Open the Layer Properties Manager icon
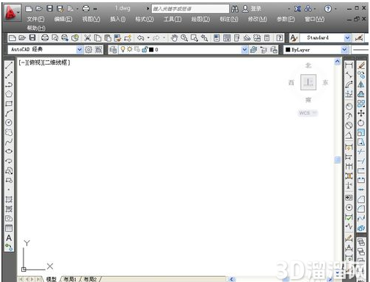Viewport: 370px width, 282px height. pos(113,50)
